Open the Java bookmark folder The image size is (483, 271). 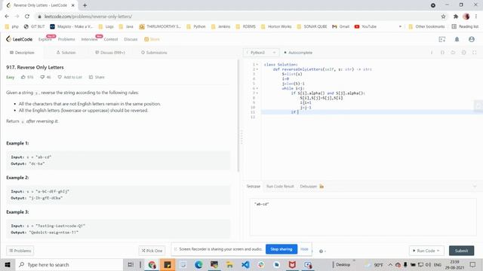click(x=126, y=27)
